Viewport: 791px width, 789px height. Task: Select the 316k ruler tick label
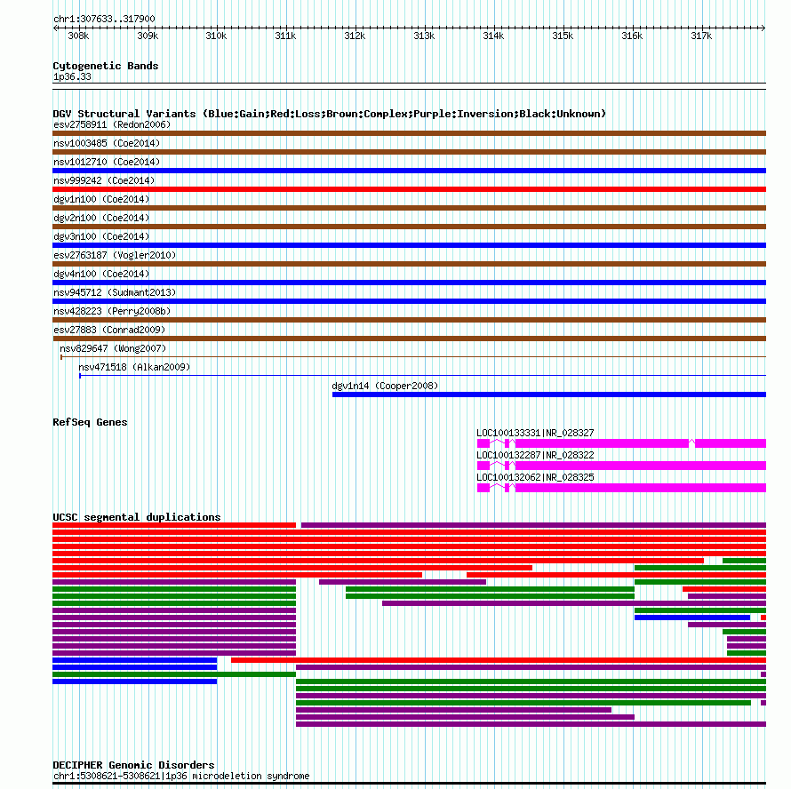click(x=632, y=36)
